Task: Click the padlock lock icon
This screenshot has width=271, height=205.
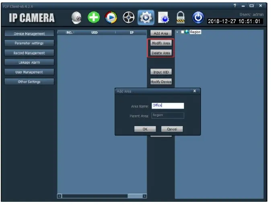Action: pos(181,17)
